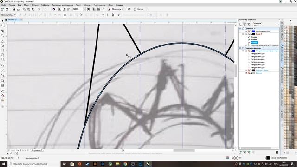Toggle visibility of master page guides layer

pos(246,51)
